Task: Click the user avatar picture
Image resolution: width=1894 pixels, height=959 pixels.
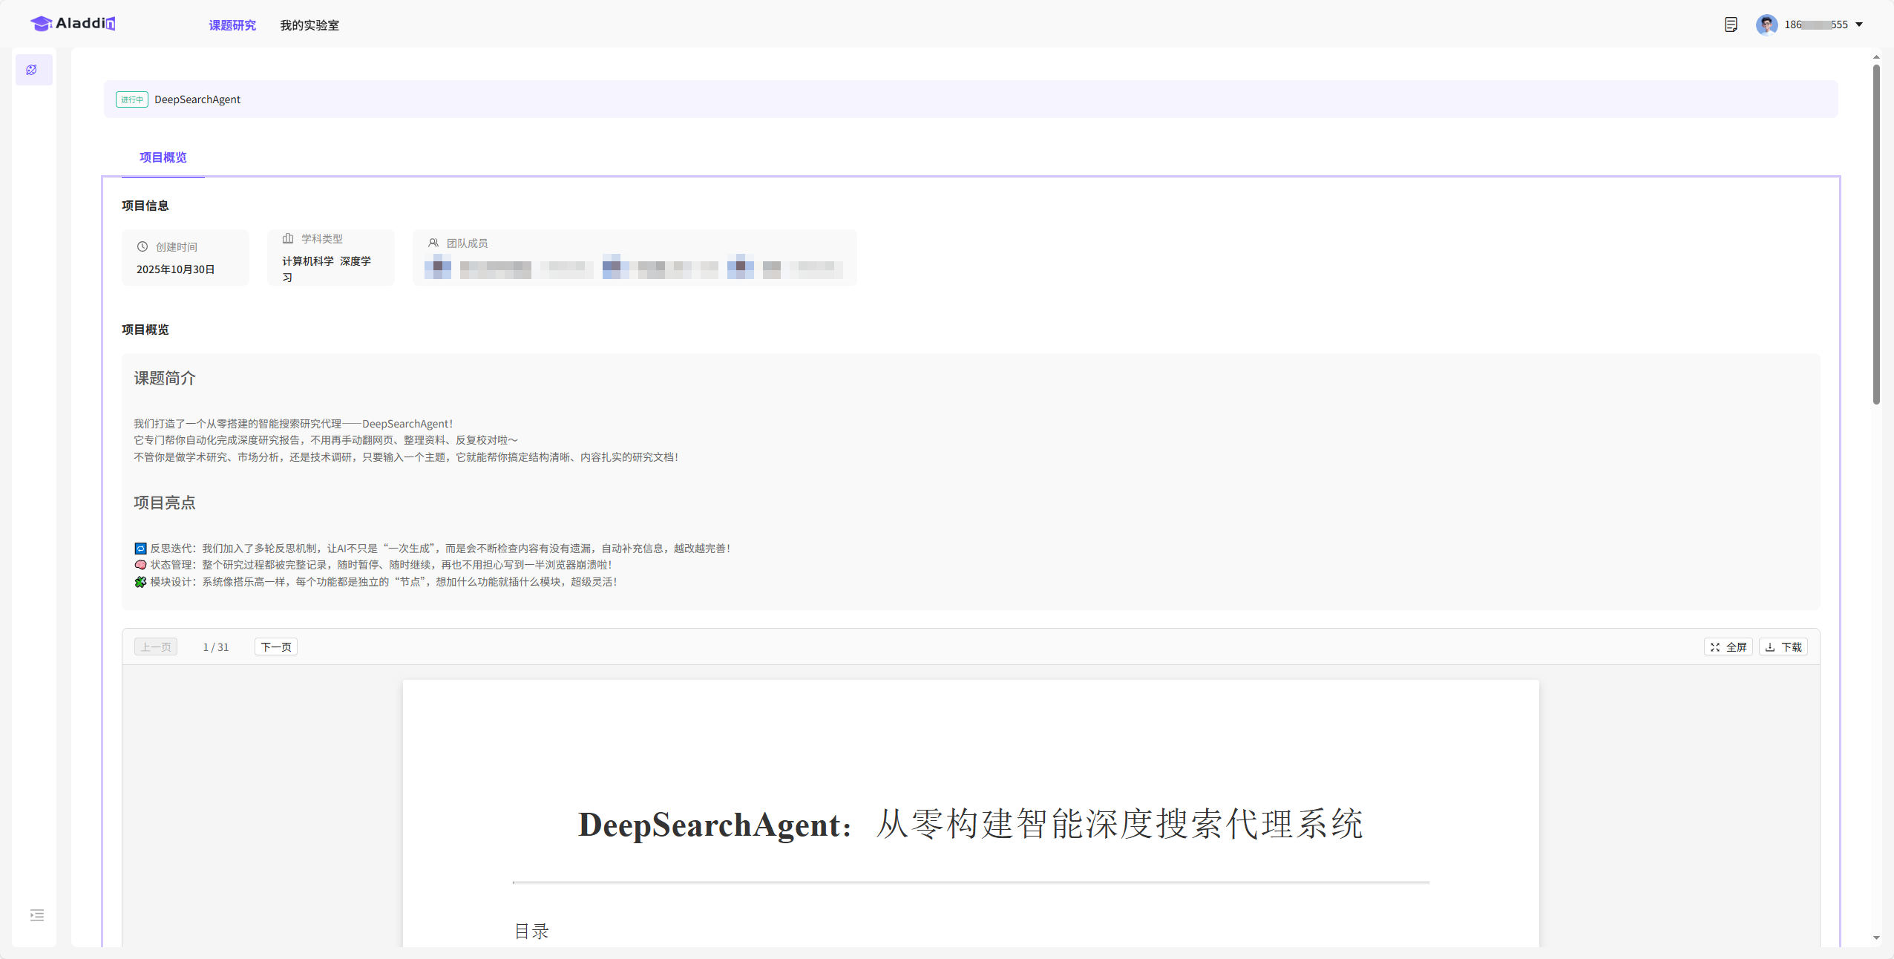Action: click(1766, 24)
